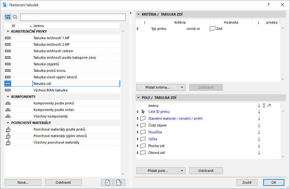Toggle sort arrow for Obvod zdí

point(259,153)
